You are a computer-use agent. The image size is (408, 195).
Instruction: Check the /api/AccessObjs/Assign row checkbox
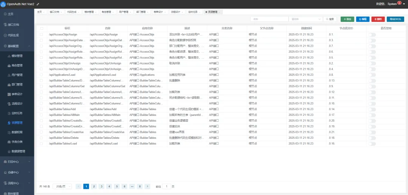(x=42, y=34)
